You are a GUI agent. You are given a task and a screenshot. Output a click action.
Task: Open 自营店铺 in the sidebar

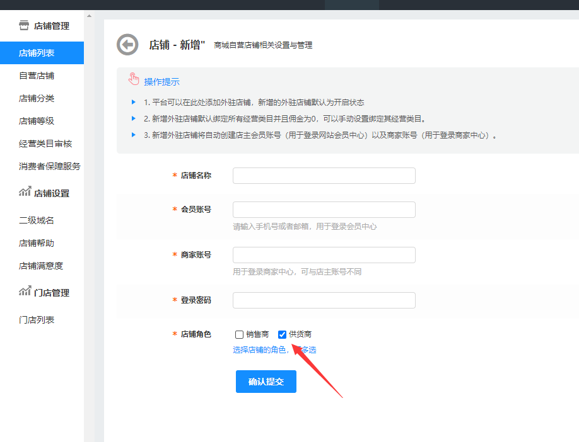(x=37, y=76)
